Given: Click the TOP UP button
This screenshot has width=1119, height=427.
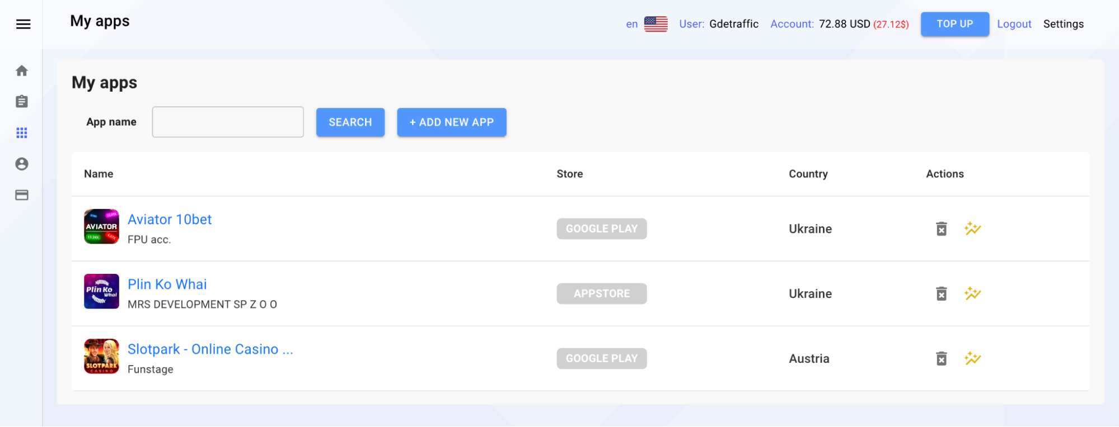Looking at the screenshot, I should [955, 24].
